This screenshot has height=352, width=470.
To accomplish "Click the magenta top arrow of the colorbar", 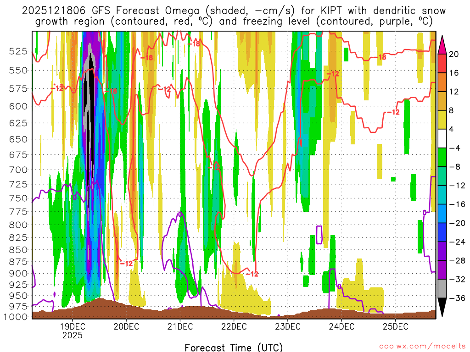I will tap(442, 45).
